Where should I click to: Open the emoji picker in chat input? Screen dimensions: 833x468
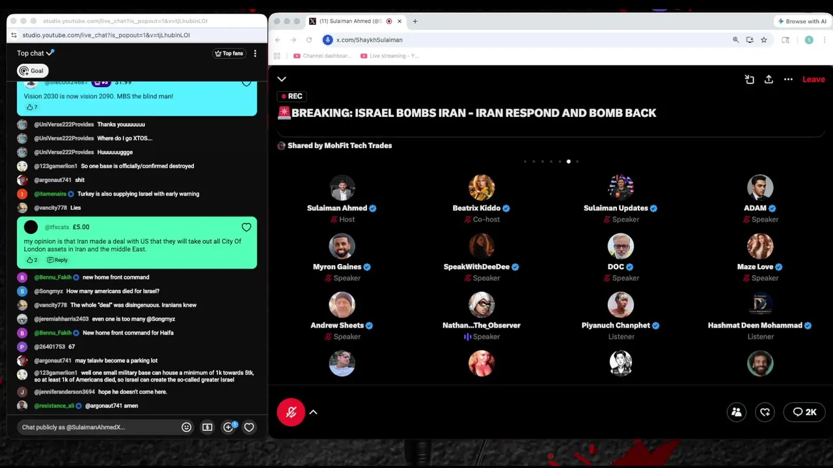[x=186, y=427]
